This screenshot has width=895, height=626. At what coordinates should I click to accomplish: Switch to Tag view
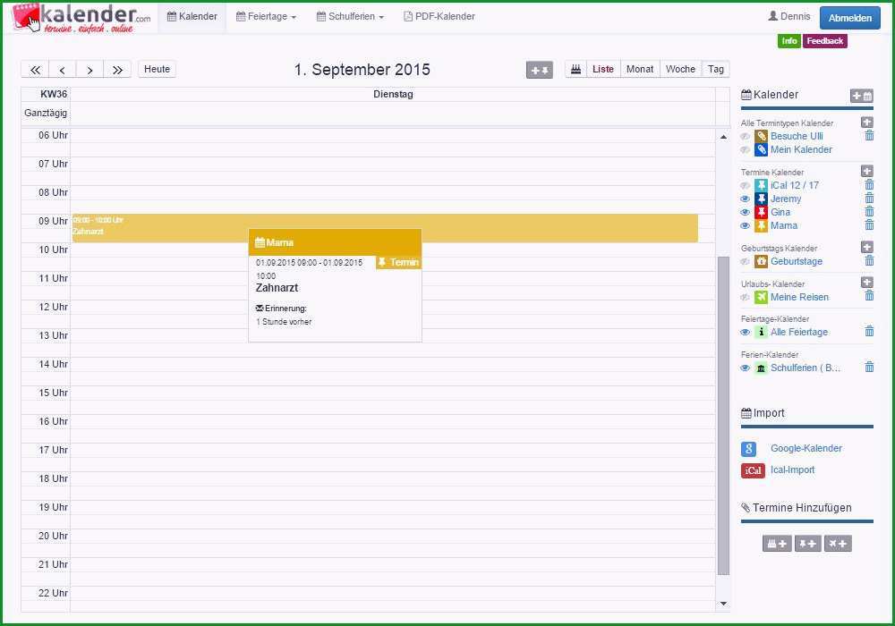coord(716,69)
